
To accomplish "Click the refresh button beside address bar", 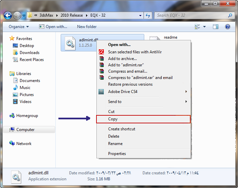I will pyautogui.click(x=148, y=15).
